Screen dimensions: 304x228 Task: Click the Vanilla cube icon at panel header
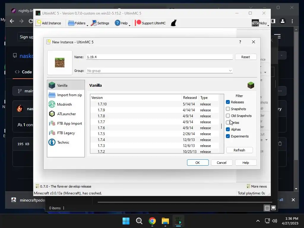[x=251, y=85]
